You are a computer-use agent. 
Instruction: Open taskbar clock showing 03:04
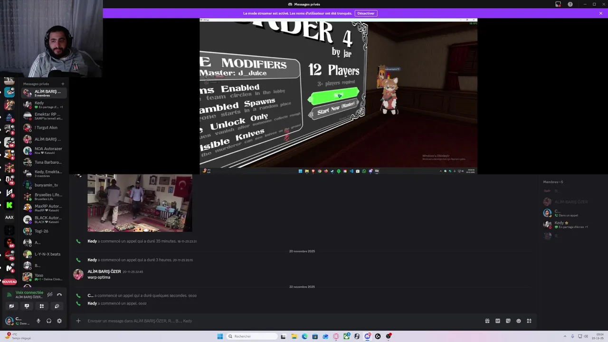tap(598, 336)
